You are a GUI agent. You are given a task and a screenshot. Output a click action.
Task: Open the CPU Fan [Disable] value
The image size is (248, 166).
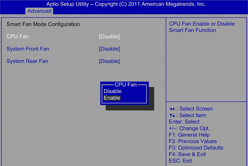(109, 36)
